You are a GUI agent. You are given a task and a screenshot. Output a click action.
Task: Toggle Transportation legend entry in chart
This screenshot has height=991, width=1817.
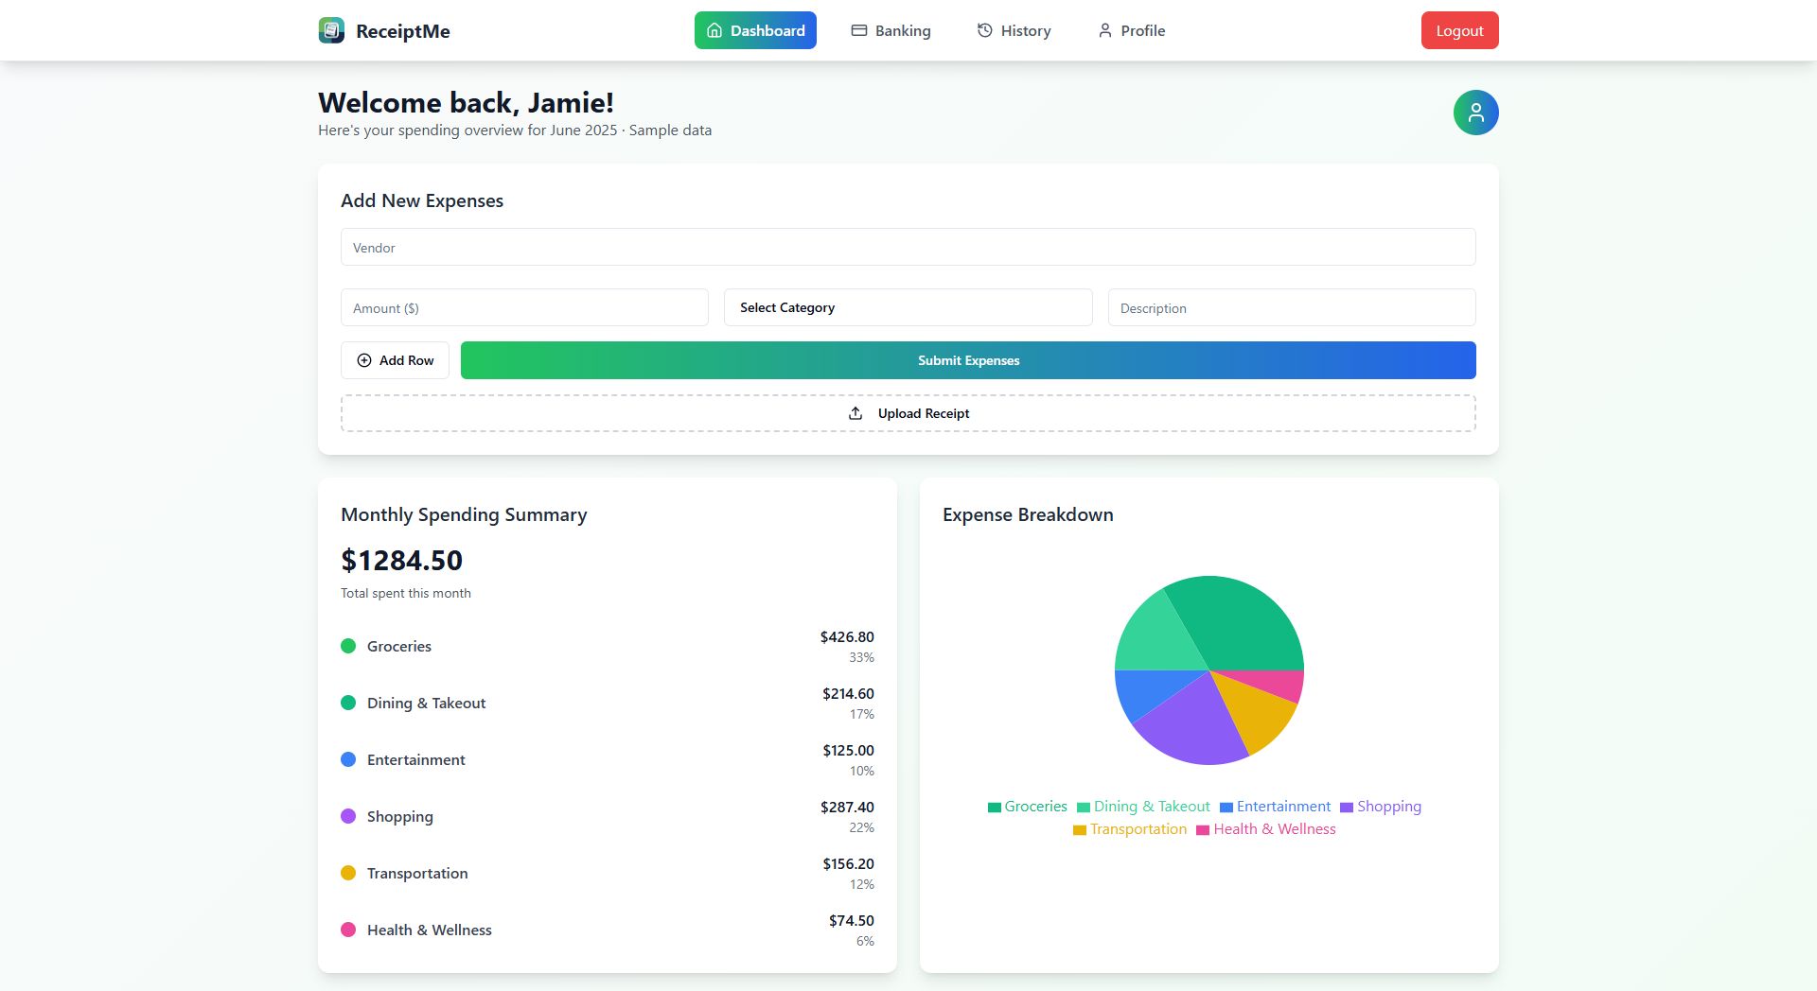tap(1130, 829)
